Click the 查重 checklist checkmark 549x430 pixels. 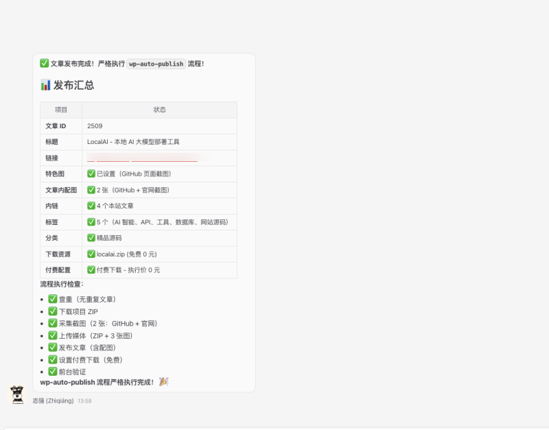click(x=54, y=299)
